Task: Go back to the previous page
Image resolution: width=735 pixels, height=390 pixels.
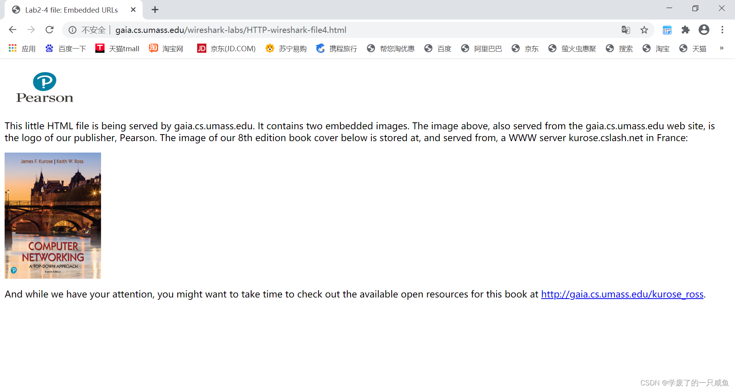Action: point(13,30)
